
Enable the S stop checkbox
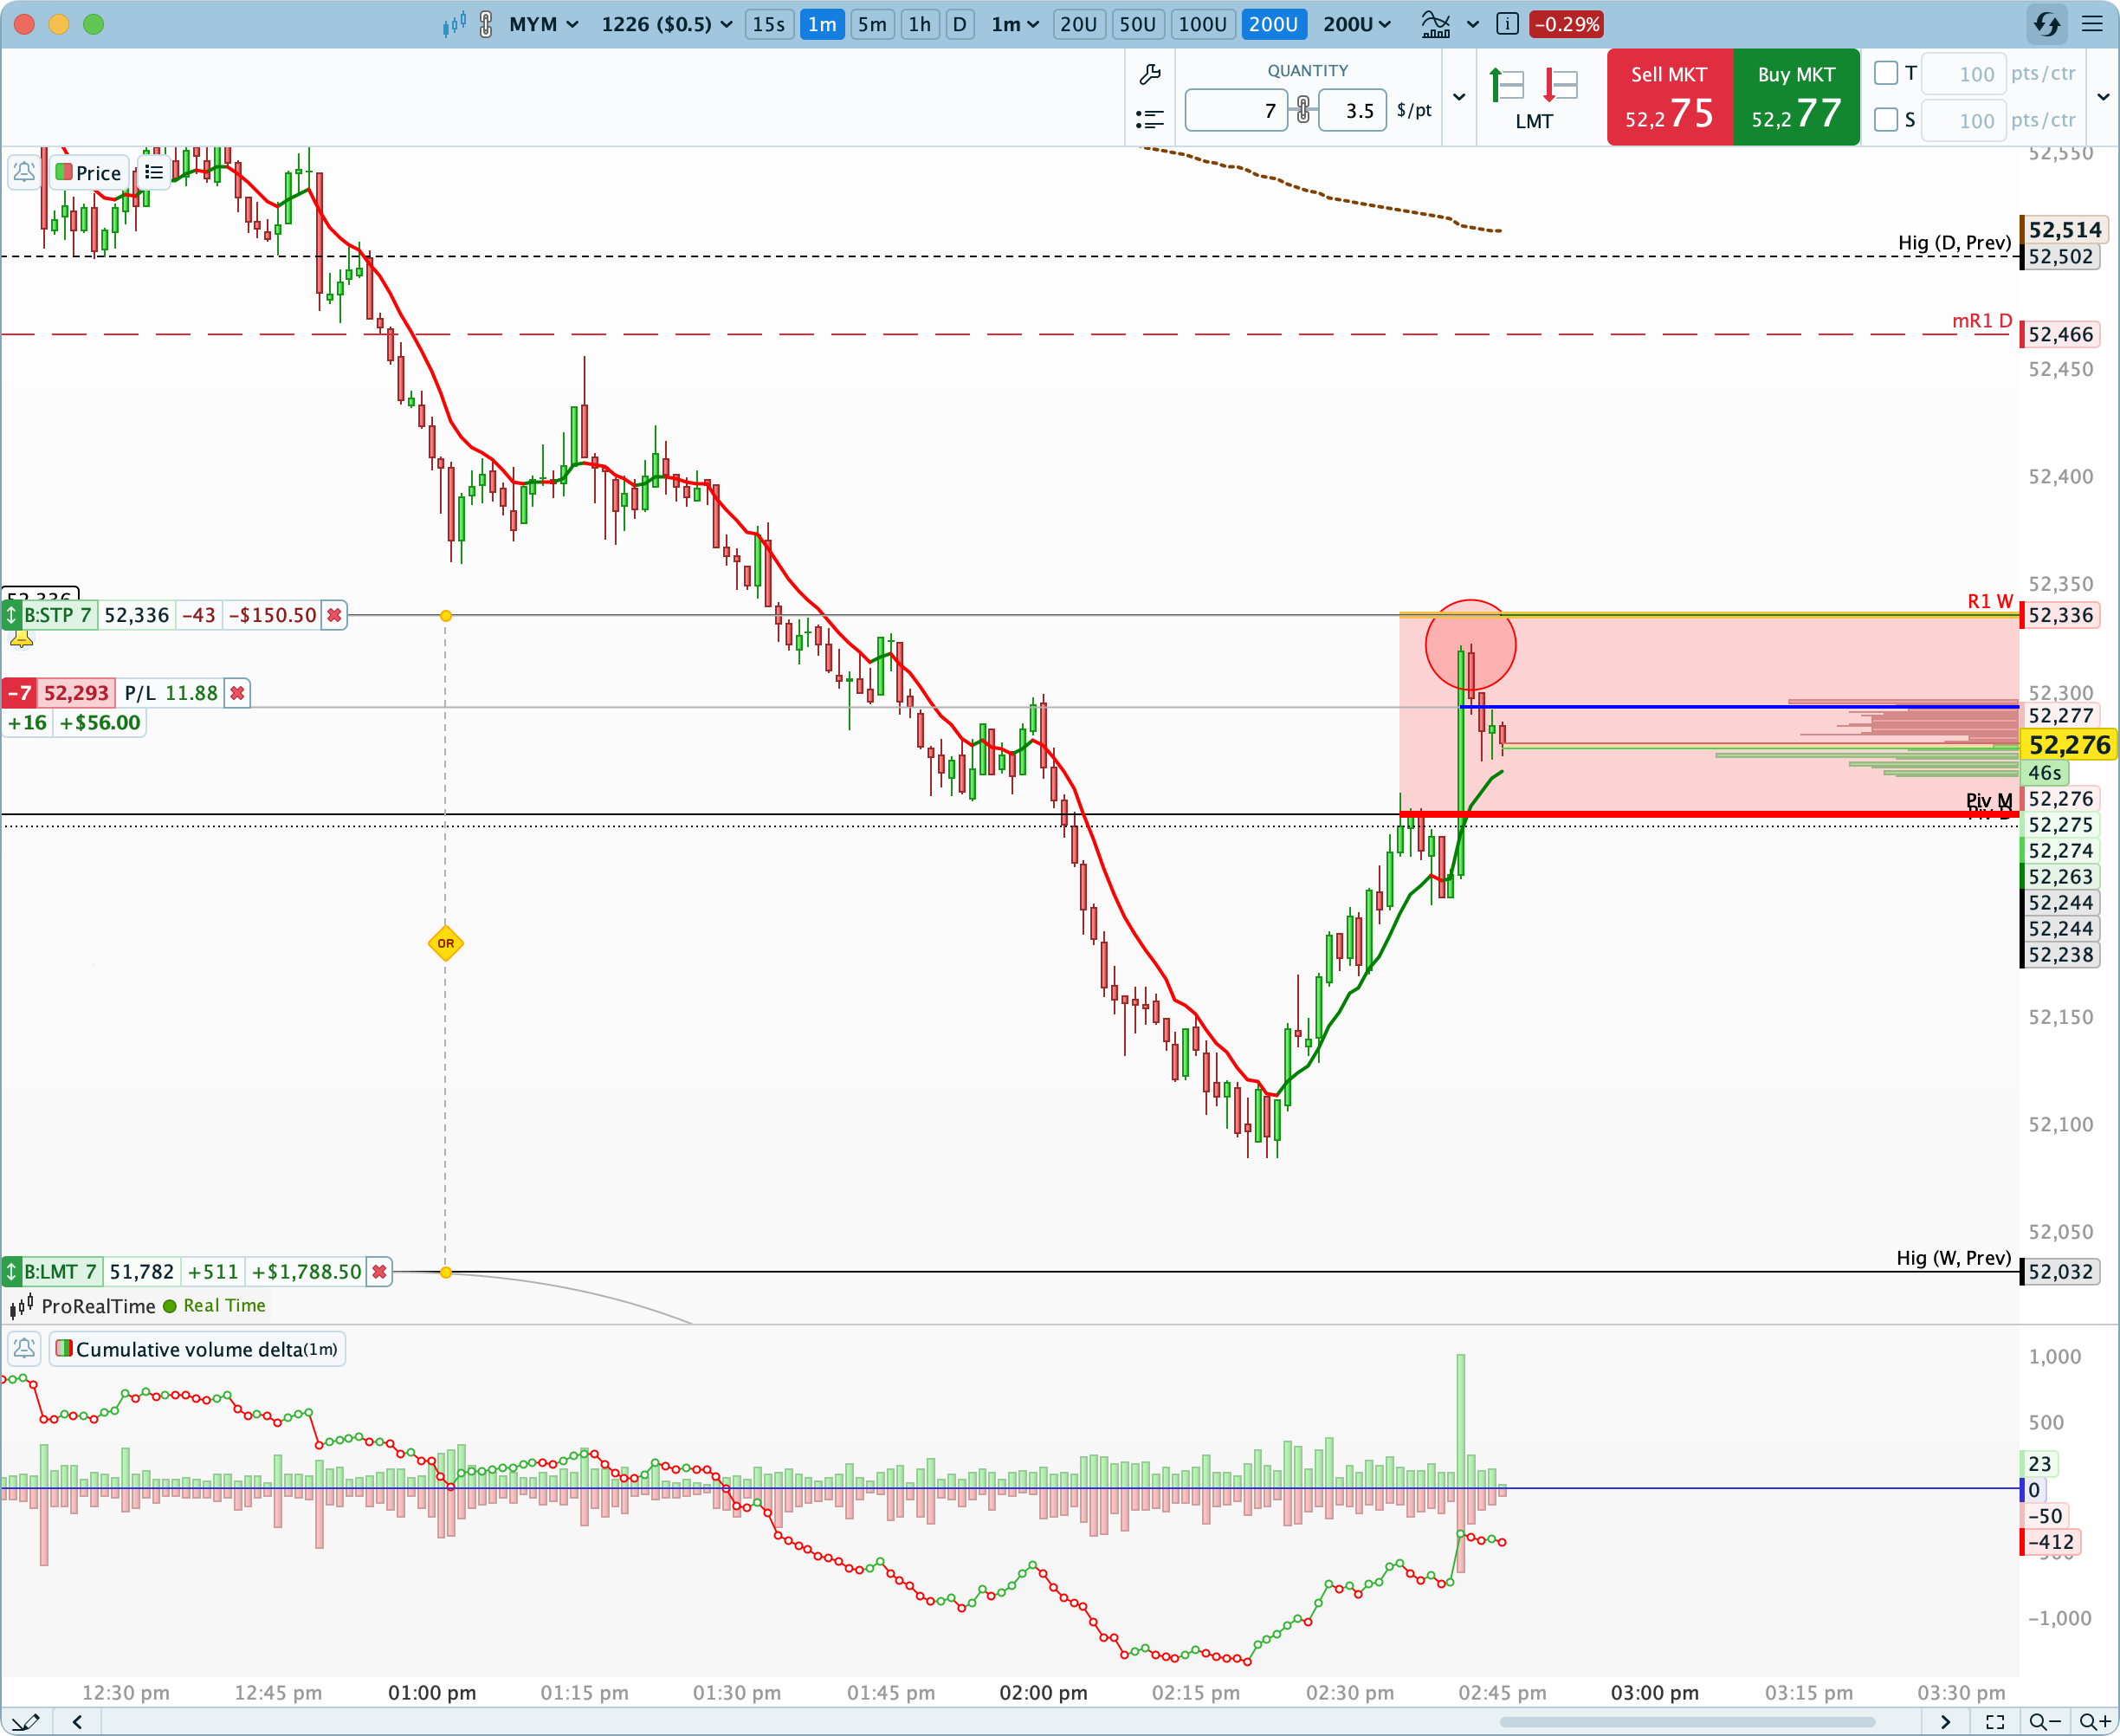[x=1886, y=120]
